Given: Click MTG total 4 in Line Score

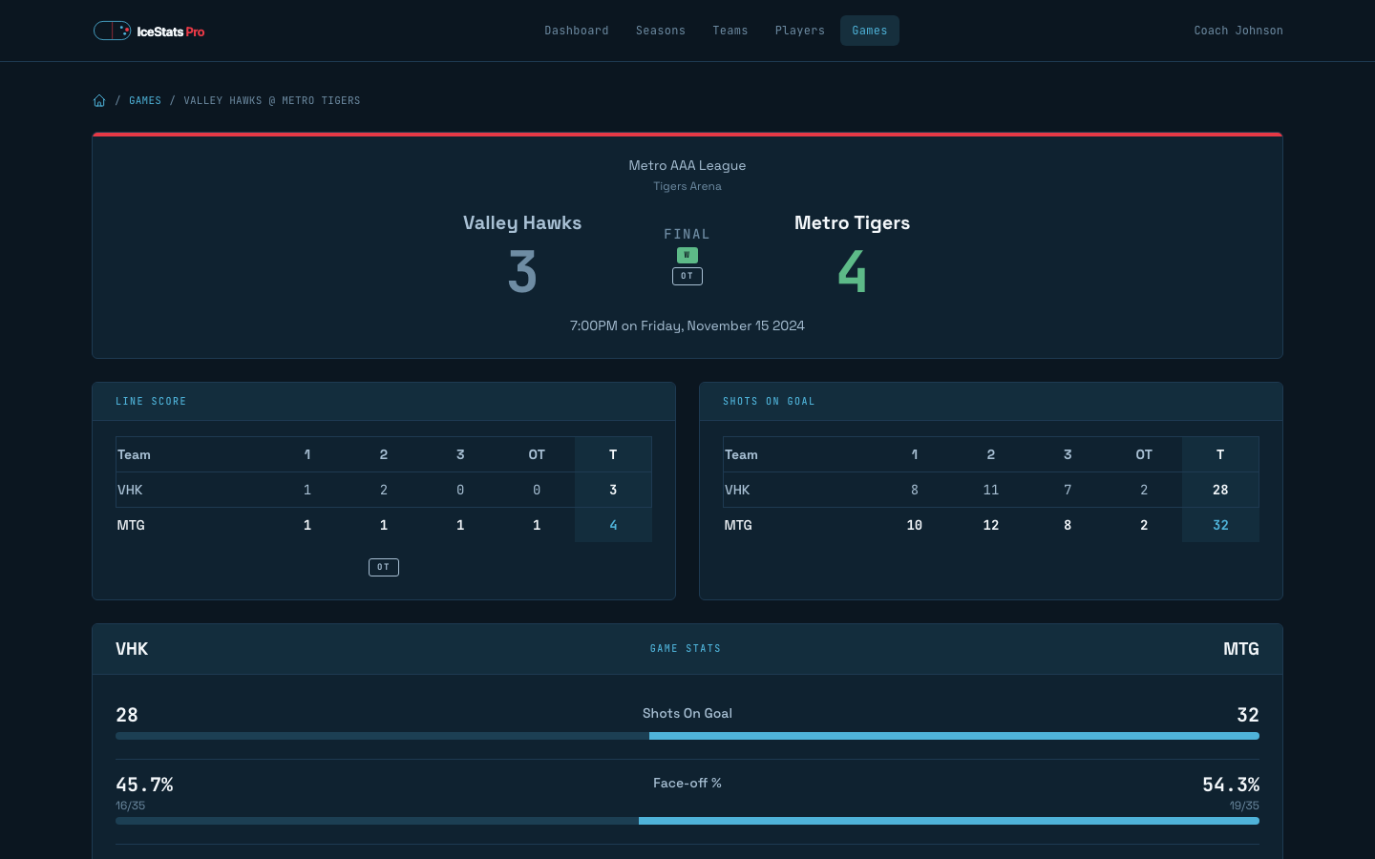Looking at the screenshot, I should [x=613, y=525].
